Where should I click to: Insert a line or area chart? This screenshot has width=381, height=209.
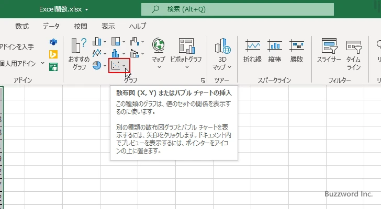97,53
